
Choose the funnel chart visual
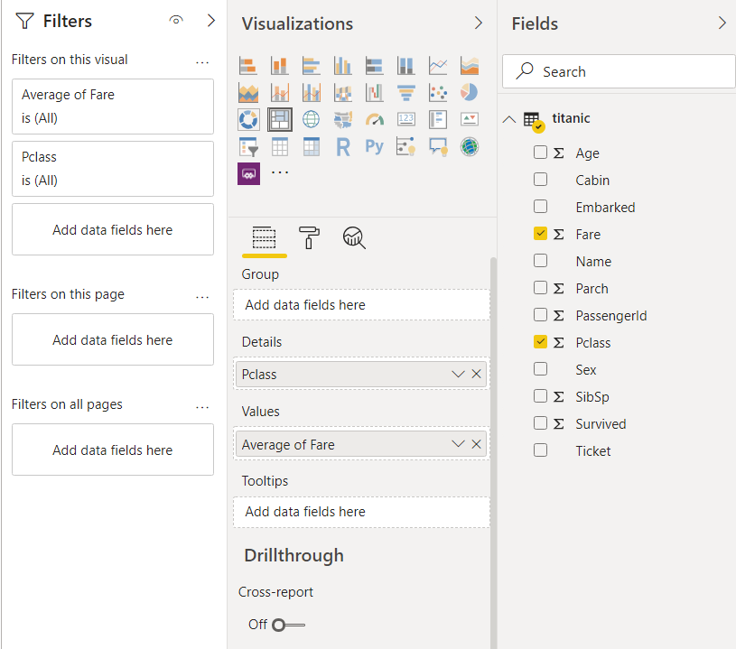pos(405,92)
